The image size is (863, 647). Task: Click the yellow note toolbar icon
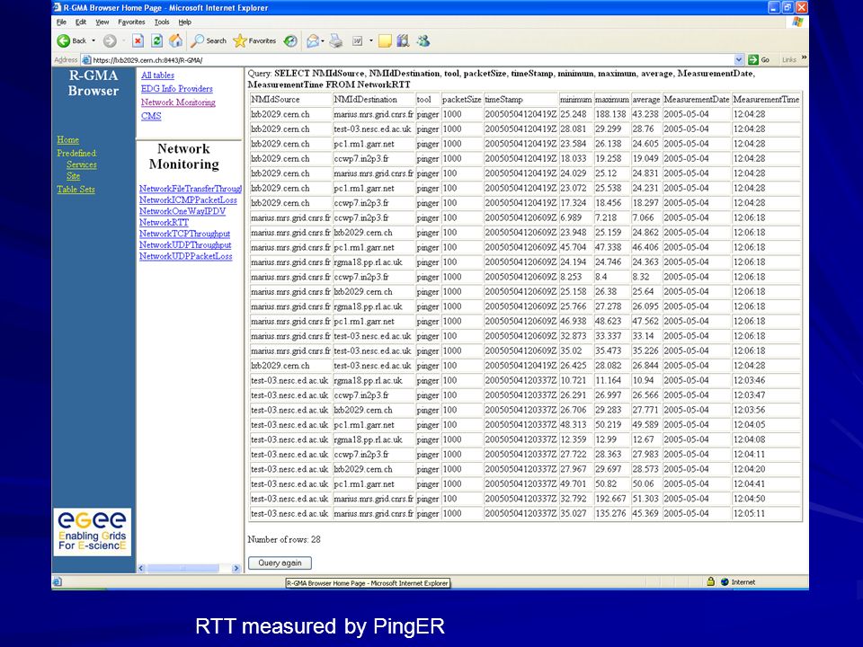tap(385, 40)
